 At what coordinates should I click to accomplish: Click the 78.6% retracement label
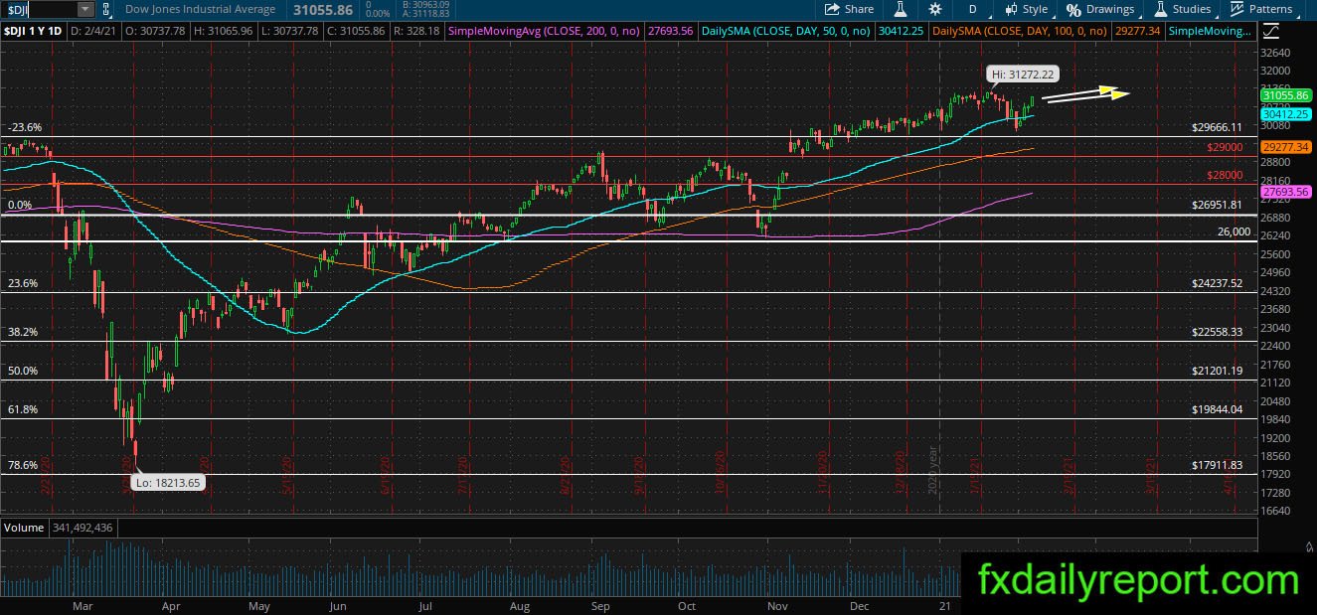click(x=23, y=465)
